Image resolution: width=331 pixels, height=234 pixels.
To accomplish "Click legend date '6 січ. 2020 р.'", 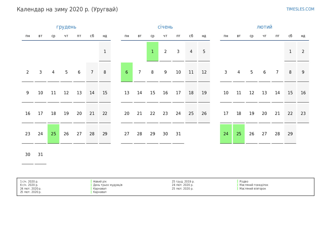I will click(29, 185).
